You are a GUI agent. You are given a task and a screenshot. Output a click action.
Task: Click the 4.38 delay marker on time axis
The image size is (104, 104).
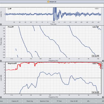point(53,22)
